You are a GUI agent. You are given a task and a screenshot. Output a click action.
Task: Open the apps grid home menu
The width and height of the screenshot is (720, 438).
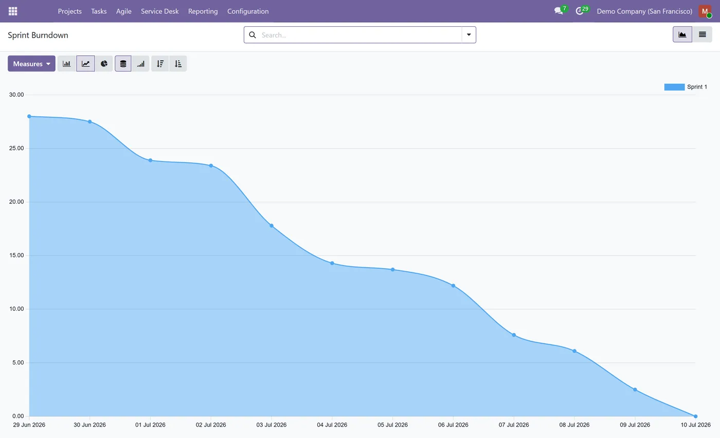point(13,11)
